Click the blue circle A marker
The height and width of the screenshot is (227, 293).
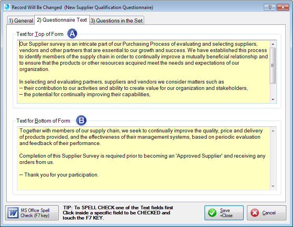72,34
